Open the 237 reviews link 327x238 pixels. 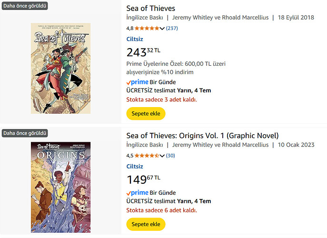click(x=172, y=28)
